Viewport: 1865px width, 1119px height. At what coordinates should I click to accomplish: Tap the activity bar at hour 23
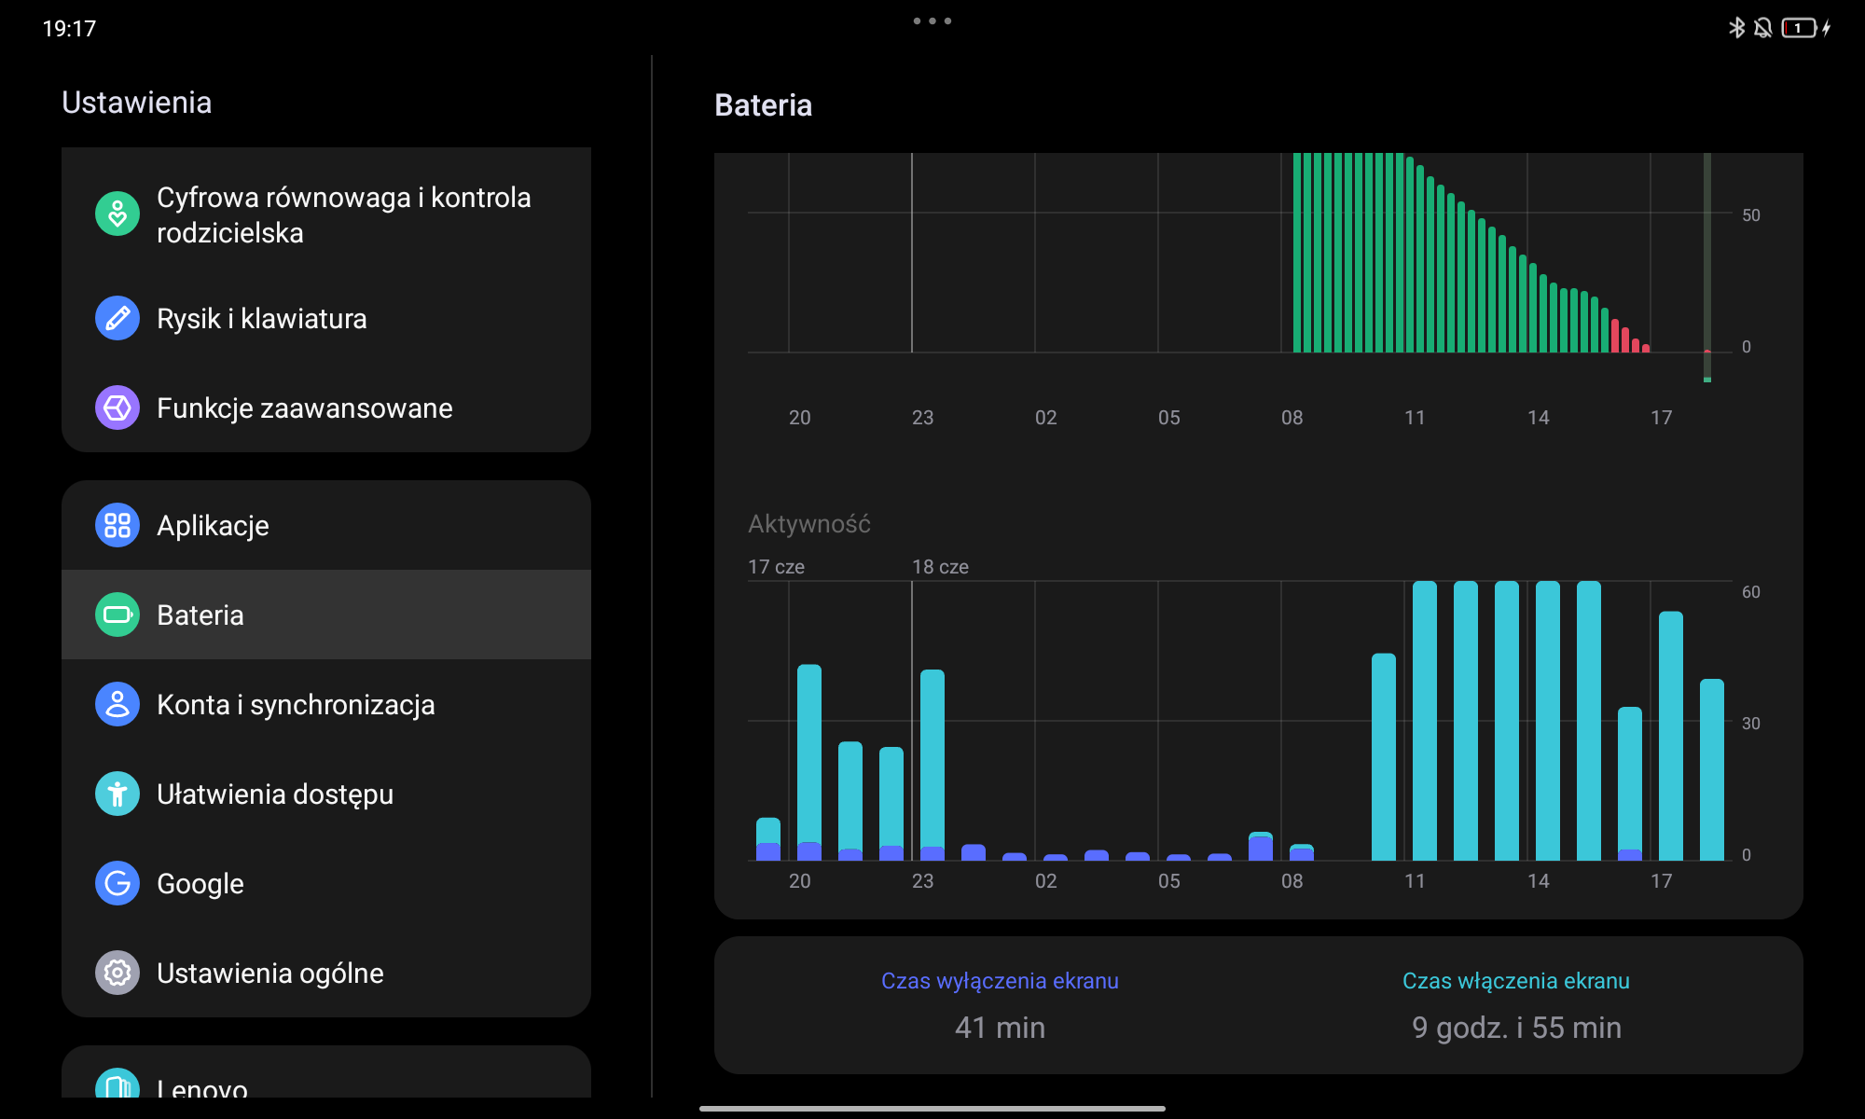pyautogui.click(x=932, y=765)
